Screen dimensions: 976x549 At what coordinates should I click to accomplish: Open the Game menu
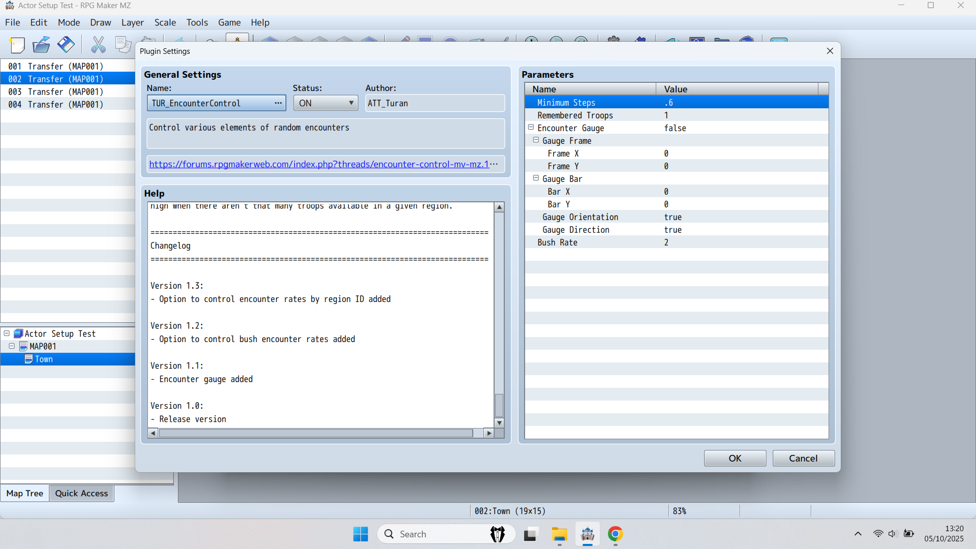tap(229, 22)
